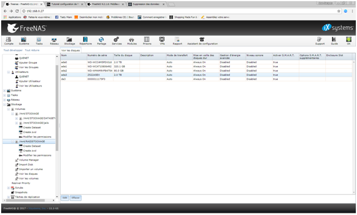Image resolution: width=357 pixels, height=215 pixels.
Task: Expand the Scrubs tree node
Action: point(9,188)
